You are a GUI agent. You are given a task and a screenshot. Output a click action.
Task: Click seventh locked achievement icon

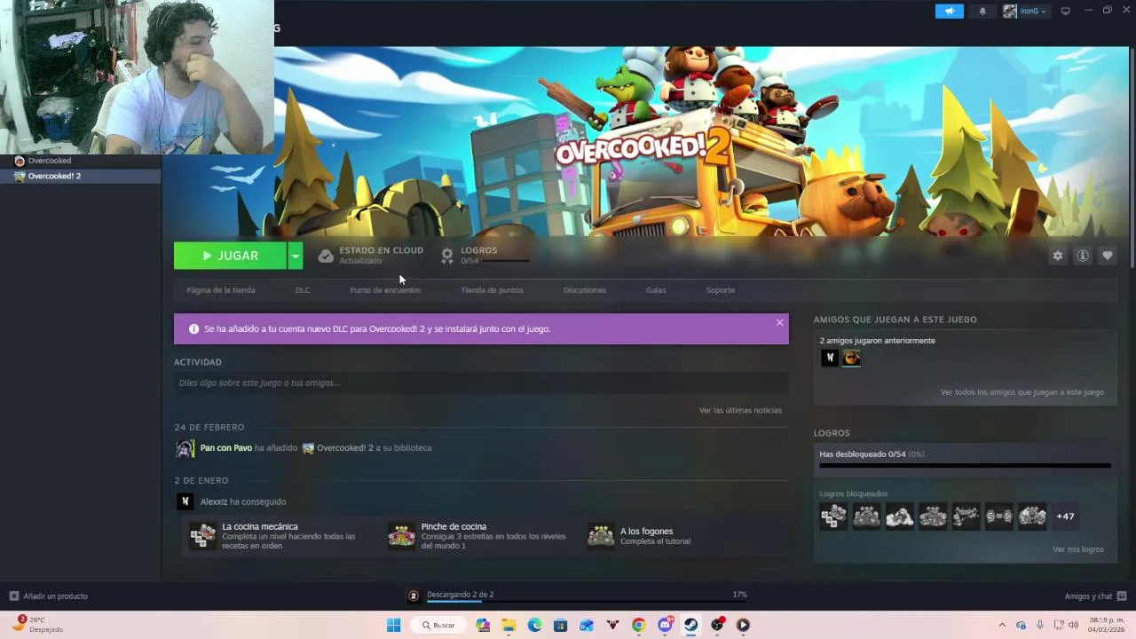click(1032, 517)
